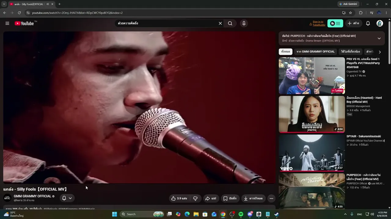Open the BRIDGE Management channel link
391x219 pixels.
[x=358, y=106]
